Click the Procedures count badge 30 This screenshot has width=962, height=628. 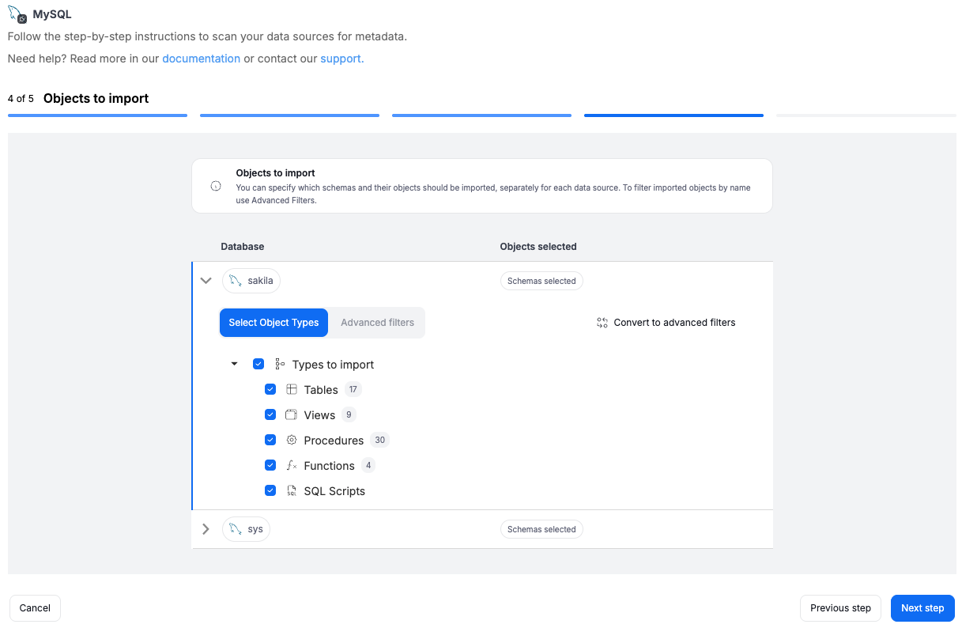click(380, 441)
